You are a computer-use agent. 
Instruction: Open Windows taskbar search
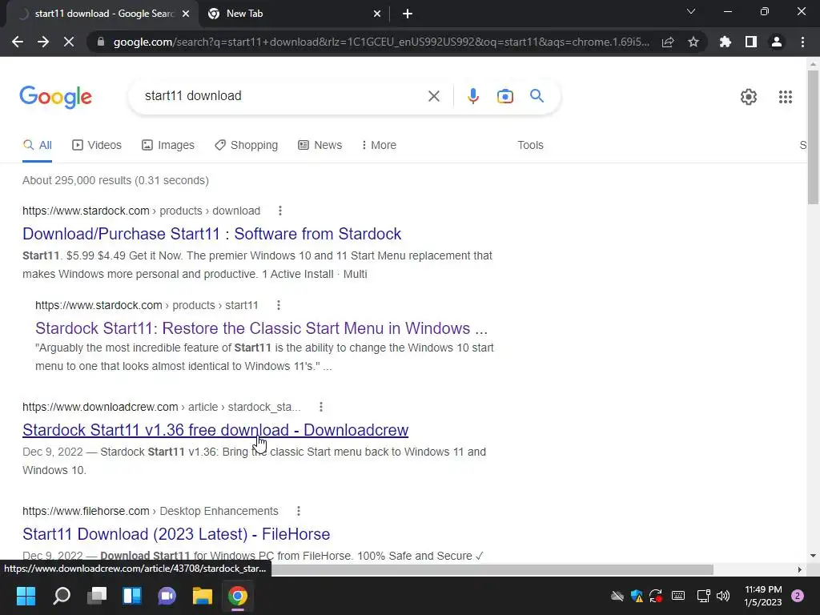[x=61, y=596]
